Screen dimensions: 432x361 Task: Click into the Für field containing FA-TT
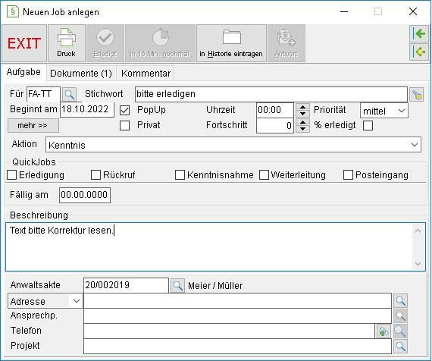coord(43,94)
